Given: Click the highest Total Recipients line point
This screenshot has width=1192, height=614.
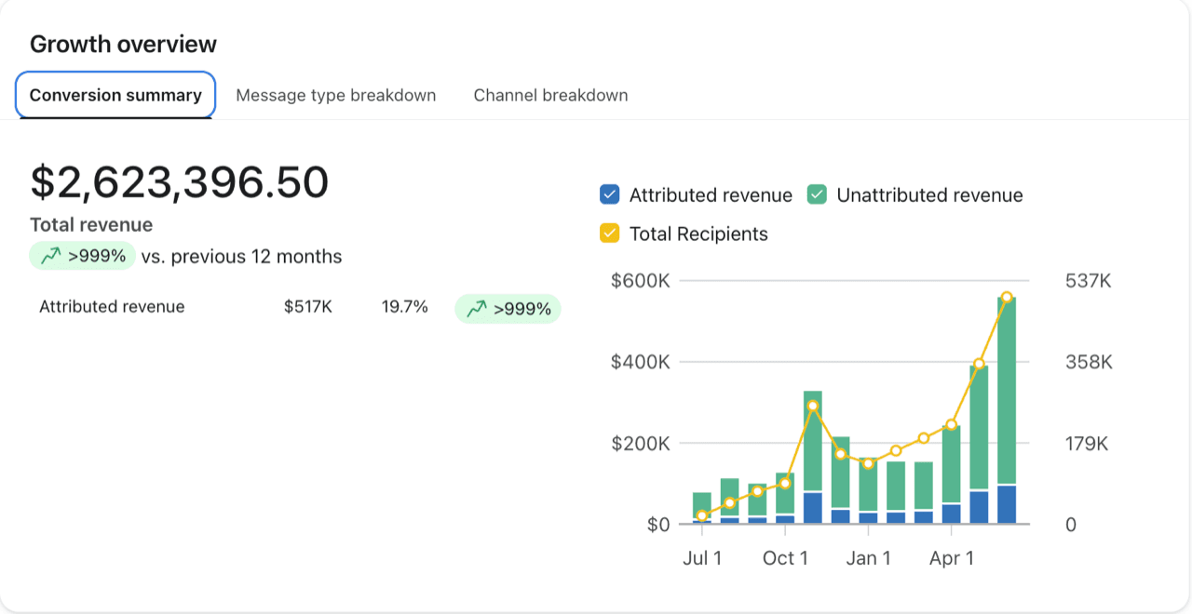Looking at the screenshot, I should point(1007,297).
